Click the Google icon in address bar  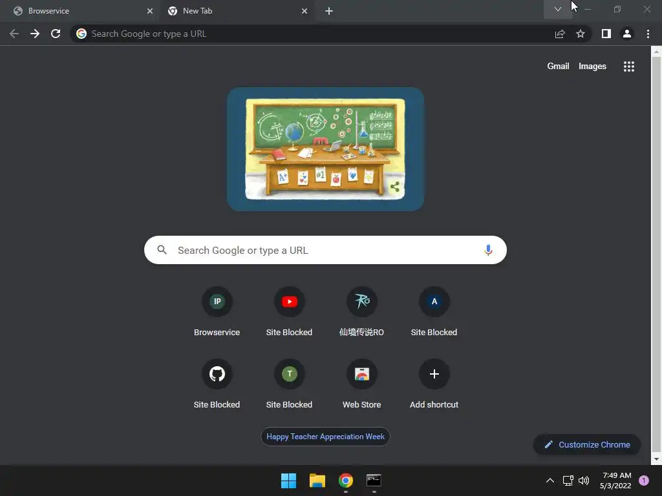click(81, 34)
